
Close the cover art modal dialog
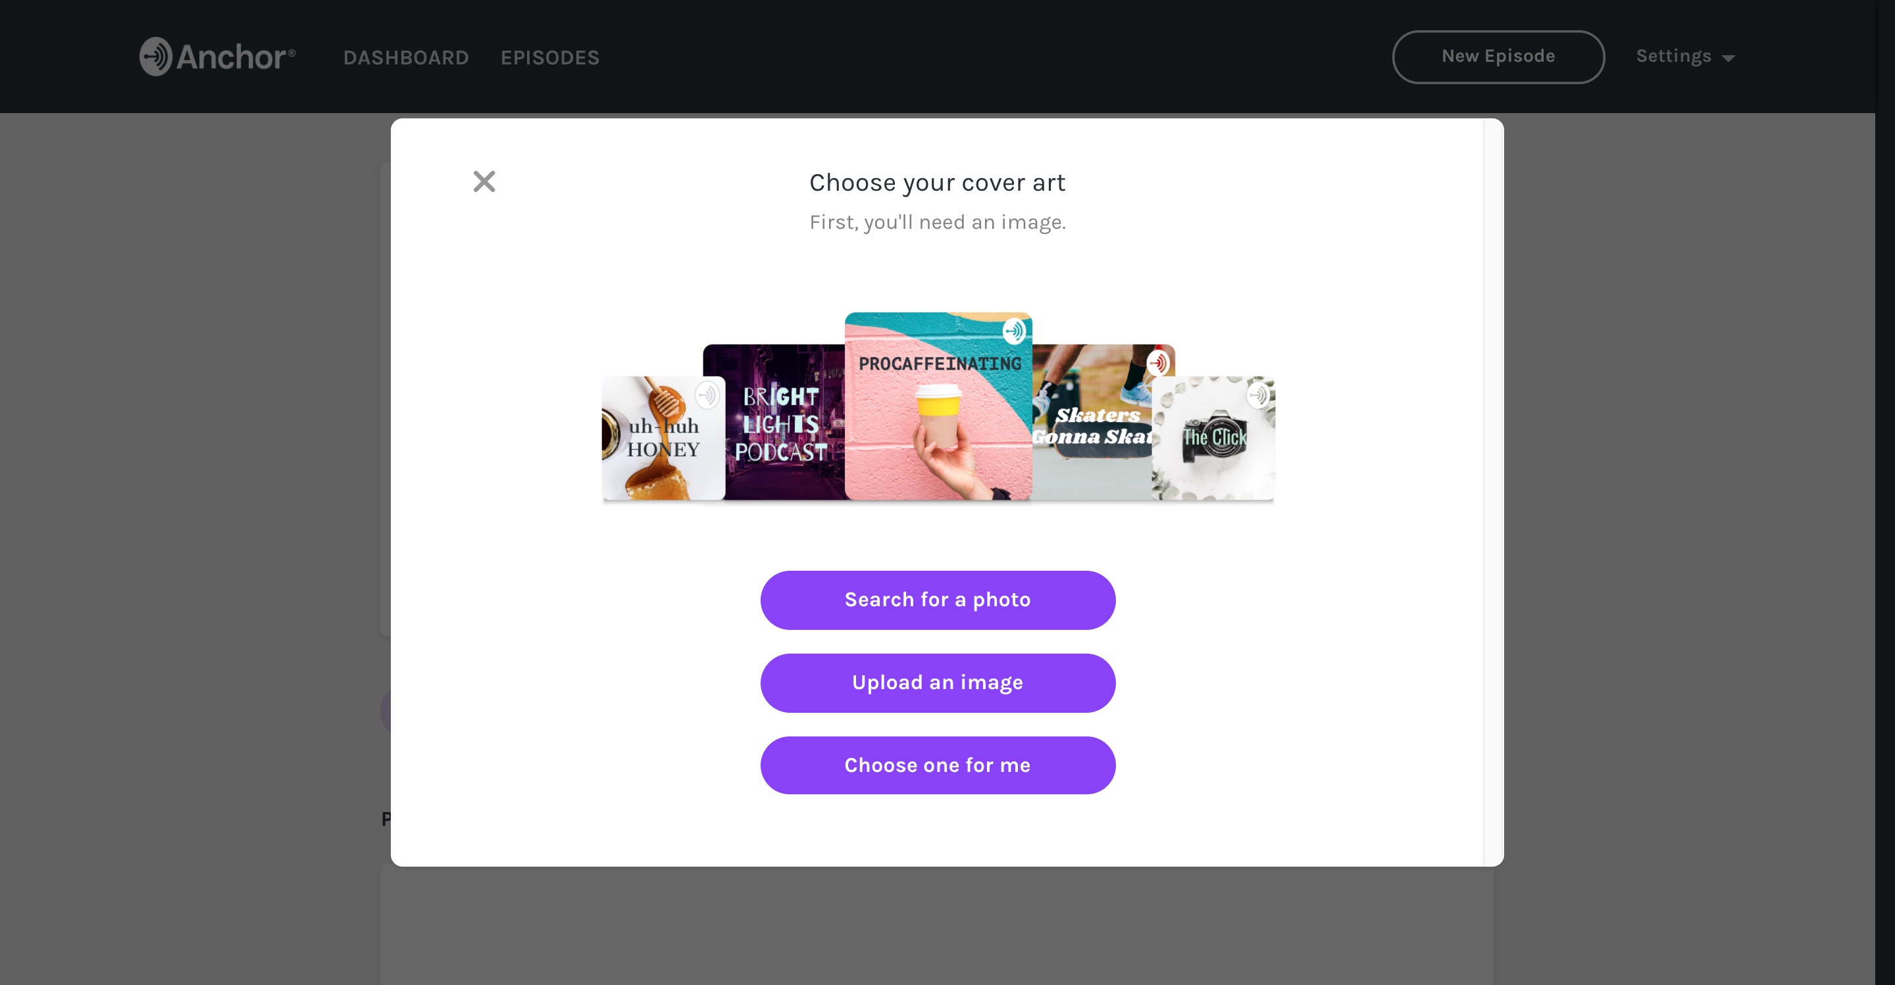click(x=484, y=181)
